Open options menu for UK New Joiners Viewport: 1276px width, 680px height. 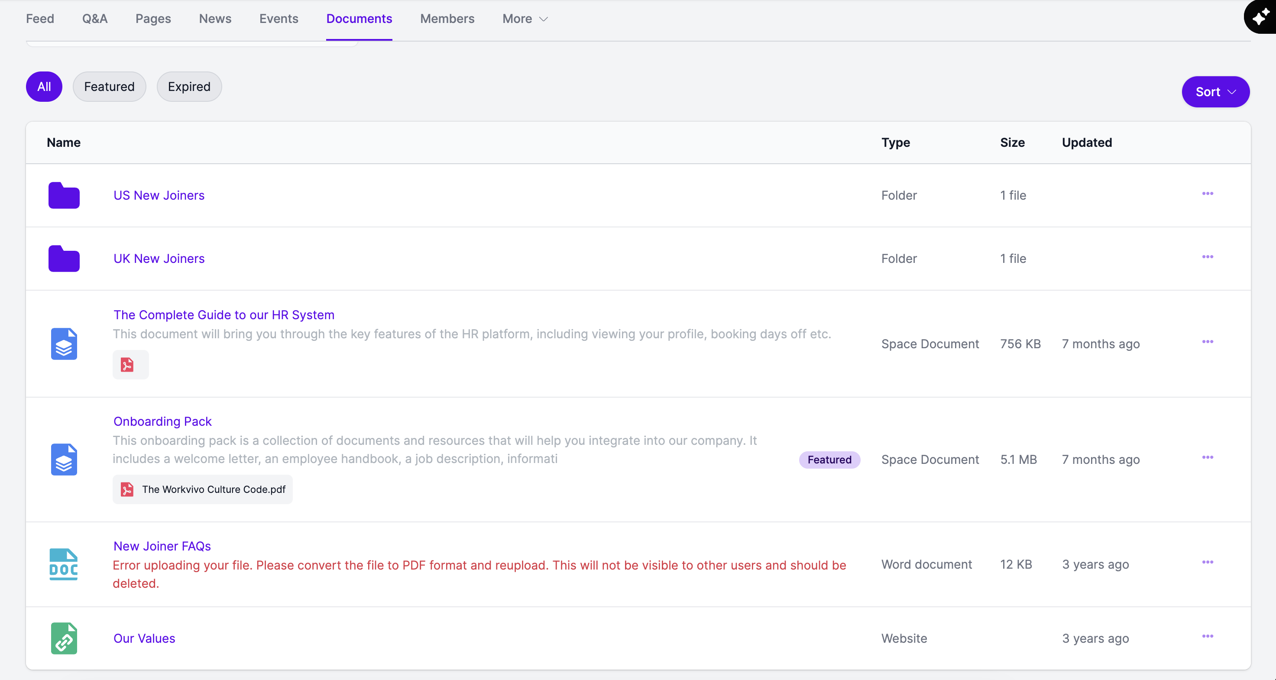pos(1208,257)
